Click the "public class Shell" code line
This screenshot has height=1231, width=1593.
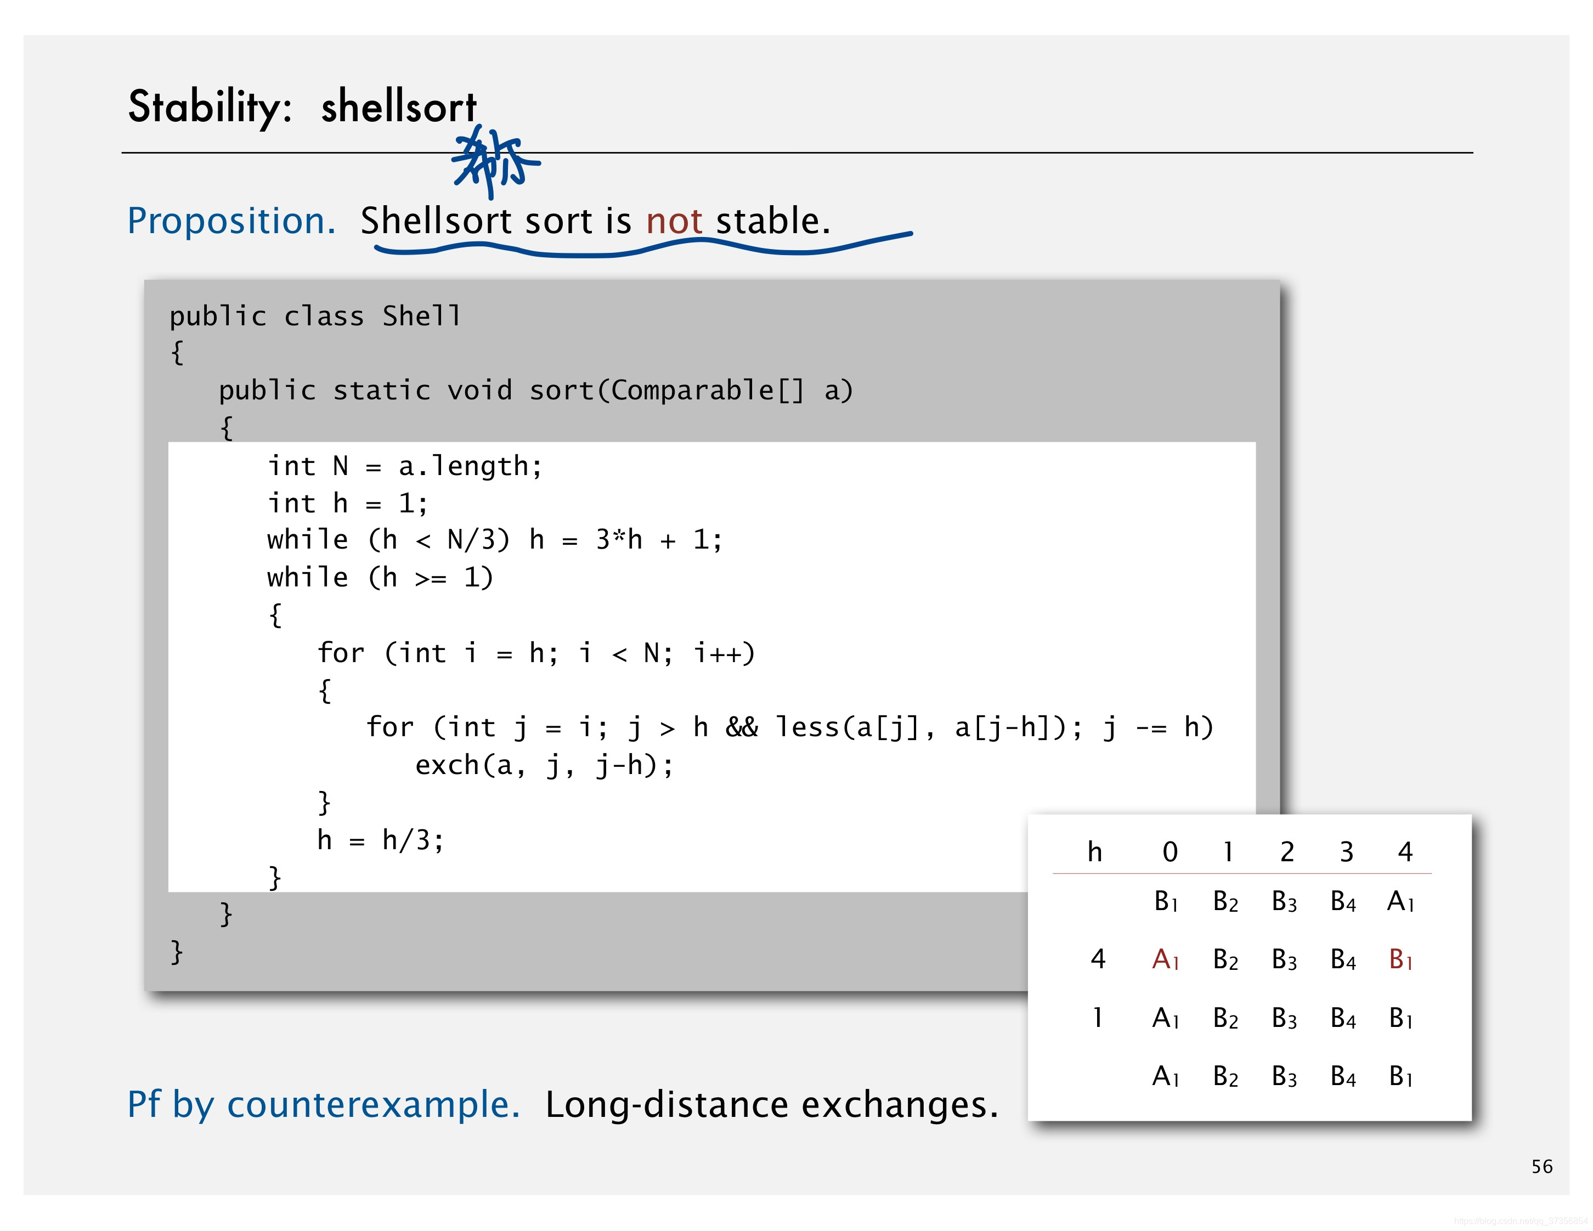point(314,316)
